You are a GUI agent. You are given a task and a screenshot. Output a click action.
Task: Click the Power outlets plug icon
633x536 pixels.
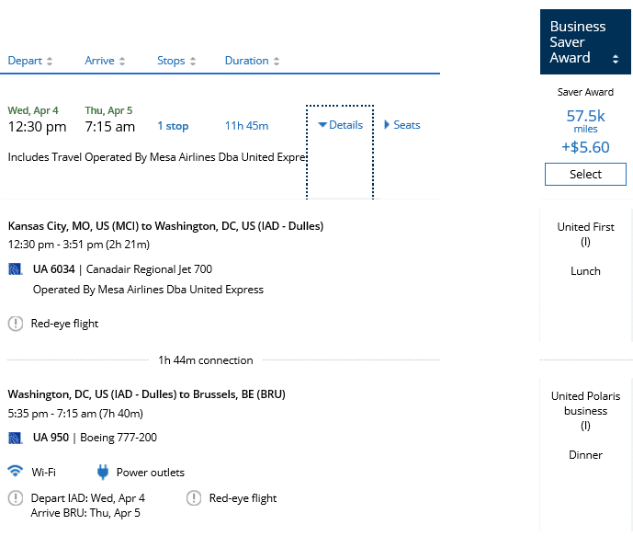coord(104,473)
